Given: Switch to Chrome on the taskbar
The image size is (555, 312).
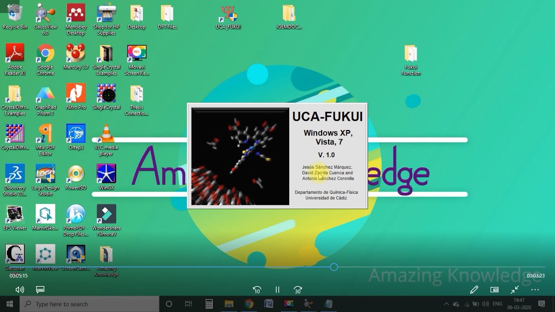Looking at the screenshot, I should (249, 304).
